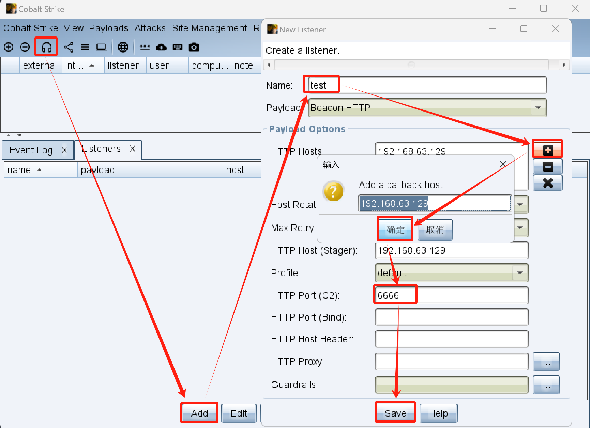Open the Cobalt Strike menu
The height and width of the screenshot is (428, 590).
(x=31, y=28)
